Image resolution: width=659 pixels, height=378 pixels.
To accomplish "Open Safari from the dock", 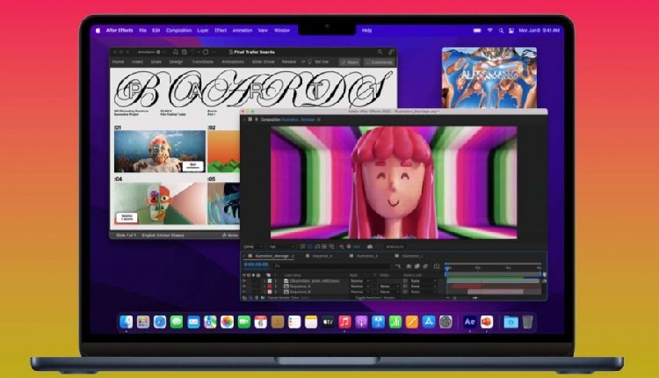I will coord(160,323).
